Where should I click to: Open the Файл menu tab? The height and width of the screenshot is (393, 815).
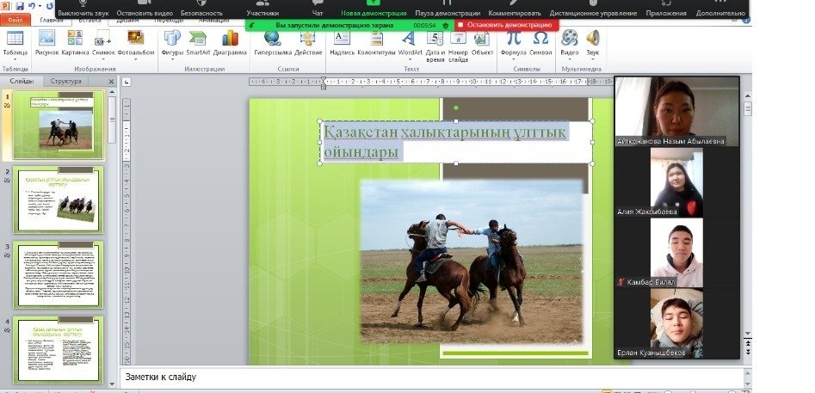click(15, 21)
